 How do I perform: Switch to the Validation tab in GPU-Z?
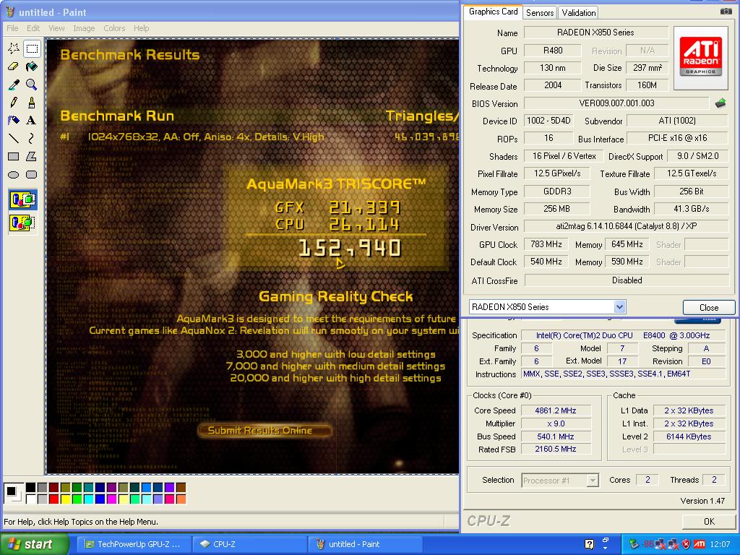coord(579,13)
